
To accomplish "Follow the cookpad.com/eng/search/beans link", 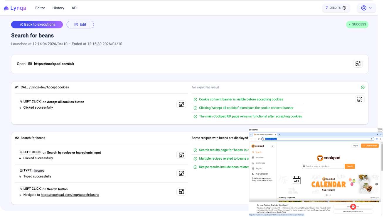I will [x=70, y=195].
